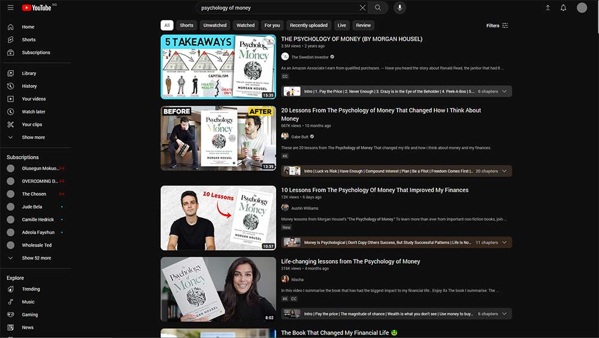Select the Unwatched filter chip
This screenshot has width=599, height=338.
click(x=214, y=25)
